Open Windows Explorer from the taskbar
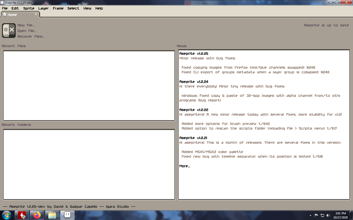Viewport: 353px width, 220px height. [52, 215]
